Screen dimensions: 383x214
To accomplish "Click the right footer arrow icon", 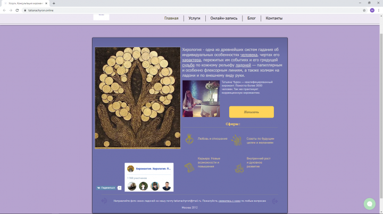I will [275, 201].
